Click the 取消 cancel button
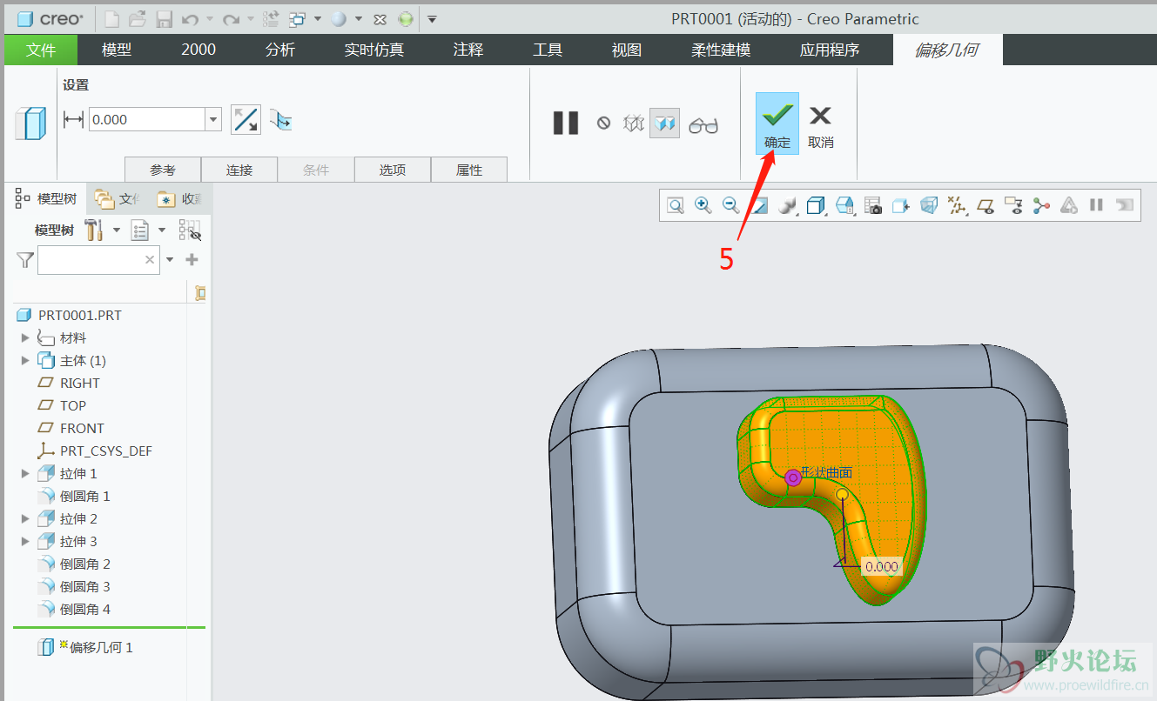 click(x=820, y=124)
